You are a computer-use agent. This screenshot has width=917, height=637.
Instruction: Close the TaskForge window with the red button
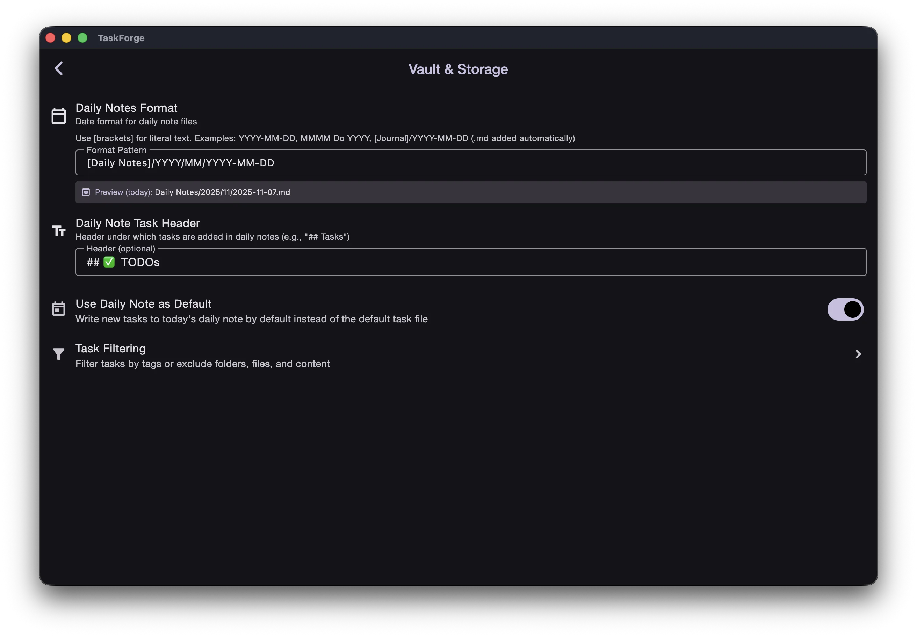[x=50, y=38]
